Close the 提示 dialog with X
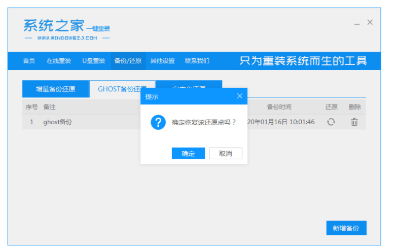394x250 pixels. click(x=240, y=96)
